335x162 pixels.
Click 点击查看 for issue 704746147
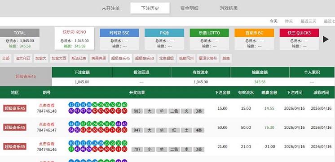(x=47, y=124)
